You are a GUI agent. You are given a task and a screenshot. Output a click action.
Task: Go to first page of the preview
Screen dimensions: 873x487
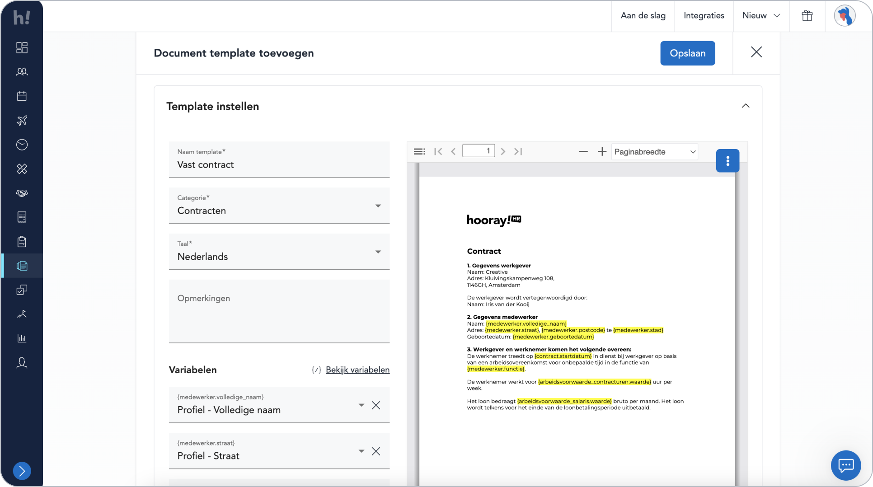(x=438, y=151)
